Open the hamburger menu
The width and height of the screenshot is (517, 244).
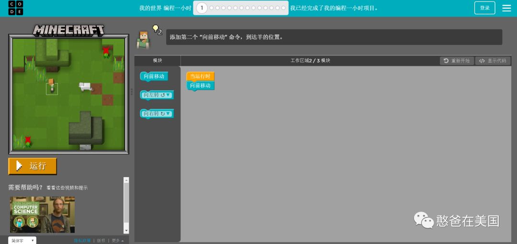pos(506,8)
